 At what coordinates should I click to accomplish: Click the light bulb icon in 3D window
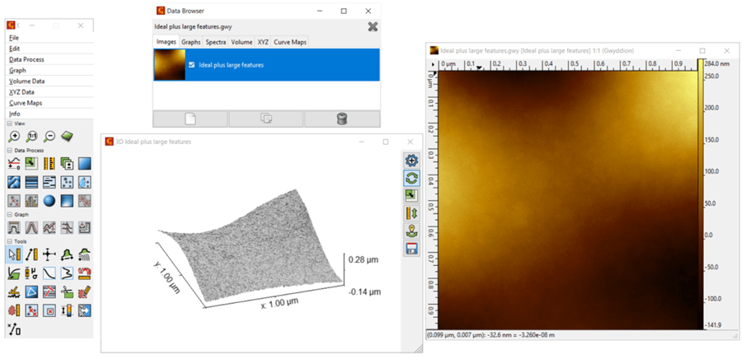[x=411, y=231]
